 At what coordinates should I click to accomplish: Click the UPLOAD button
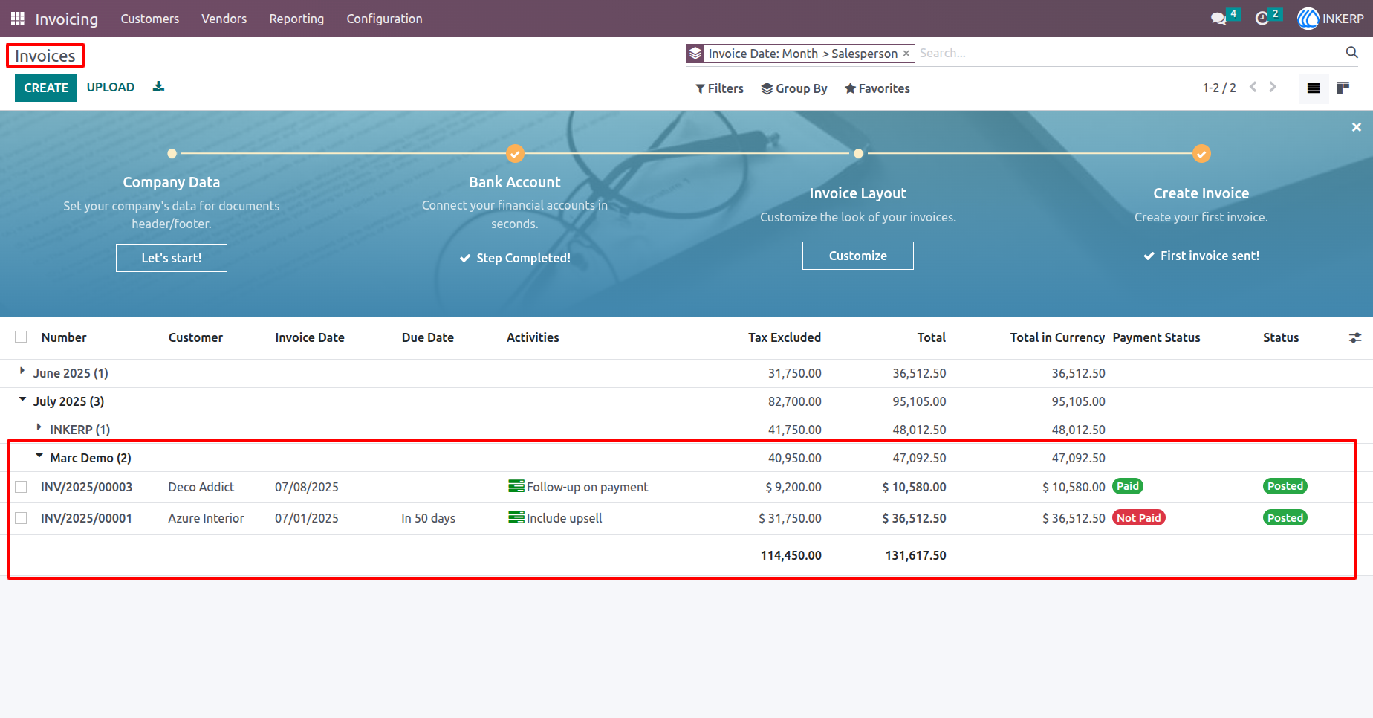pyautogui.click(x=111, y=87)
